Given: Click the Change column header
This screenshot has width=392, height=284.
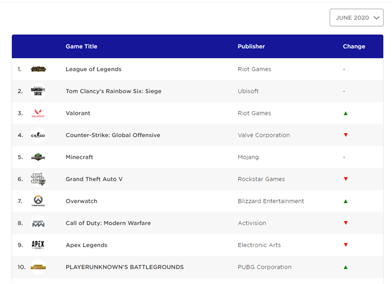Looking at the screenshot, I should click(x=354, y=46).
